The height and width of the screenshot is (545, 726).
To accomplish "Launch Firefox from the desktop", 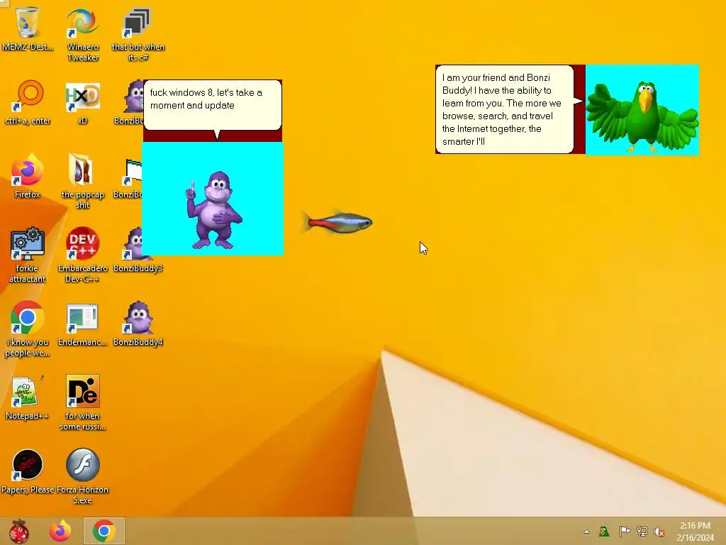I will (x=28, y=176).
